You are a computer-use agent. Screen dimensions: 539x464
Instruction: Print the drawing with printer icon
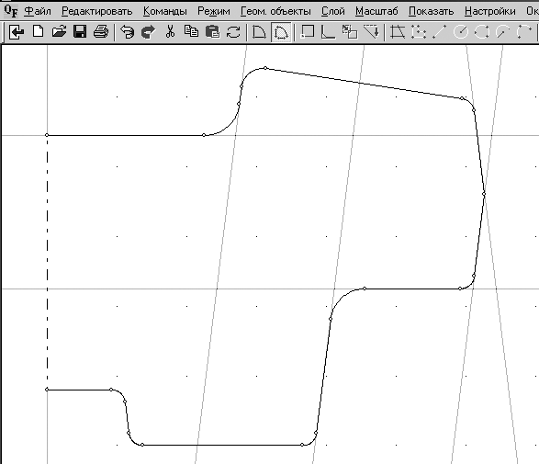pyautogui.click(x=101, y=32)
